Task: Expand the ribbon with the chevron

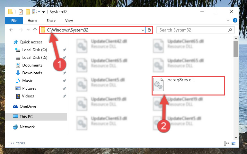Action: tap(228, 20)
